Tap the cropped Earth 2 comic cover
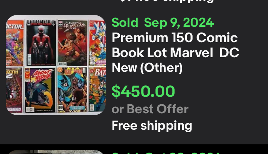The width and height of the screenshot is (268, 154). 14,90
